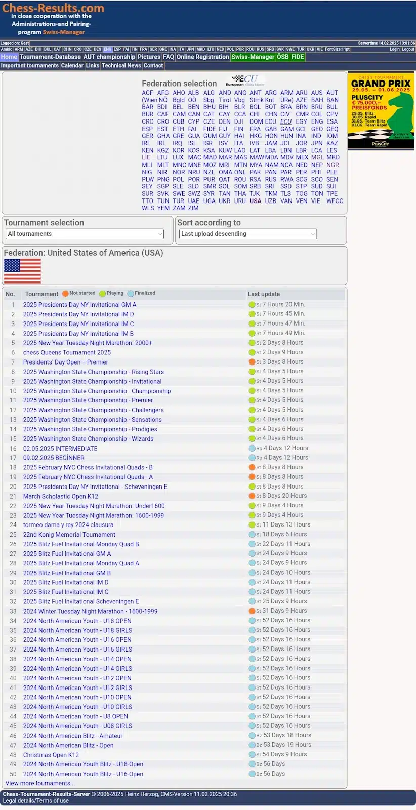Click the blue Finalized legend dot
The image size is (416, 810).
pyautogui.click(x=131, y=294)
